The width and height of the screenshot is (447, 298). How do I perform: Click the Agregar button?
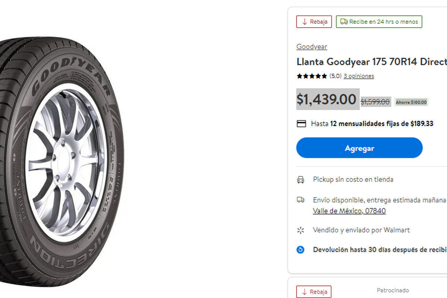point(359,148)
